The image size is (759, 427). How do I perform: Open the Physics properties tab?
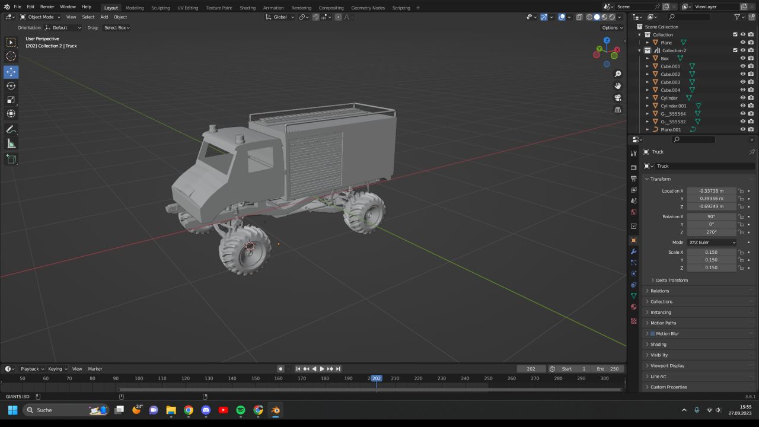point(633,273)
